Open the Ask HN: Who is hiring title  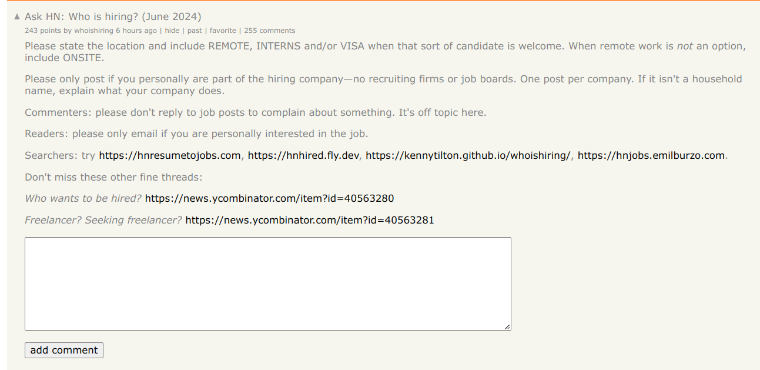tap(113, 17)
